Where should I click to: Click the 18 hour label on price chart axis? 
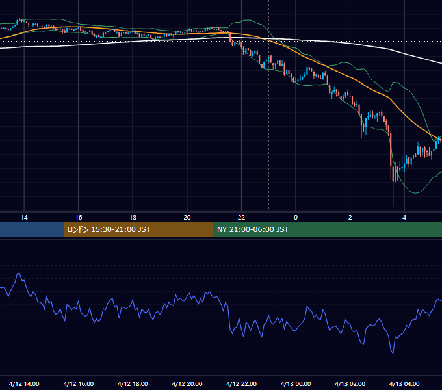click(x=133, y=218)
